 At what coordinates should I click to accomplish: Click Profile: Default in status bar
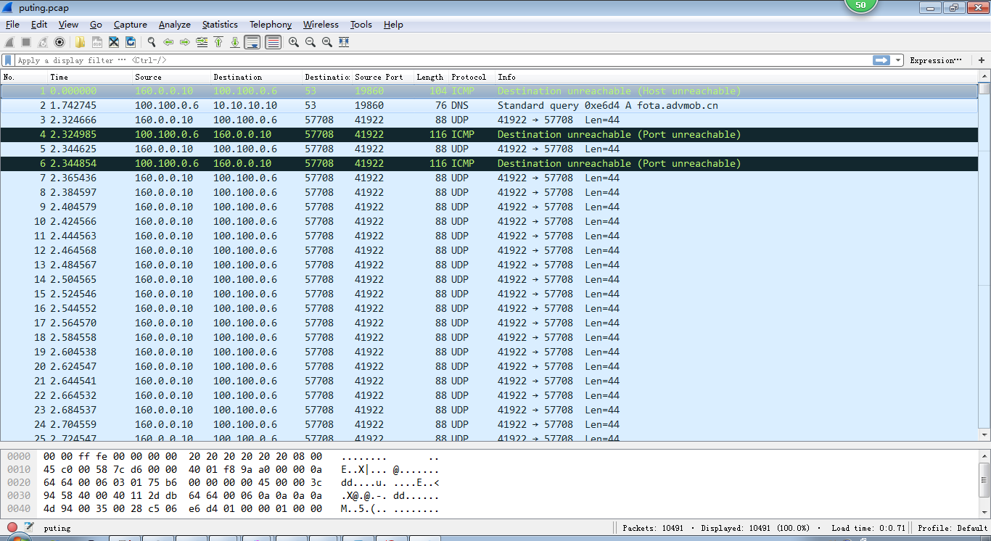tap(953, 528)
